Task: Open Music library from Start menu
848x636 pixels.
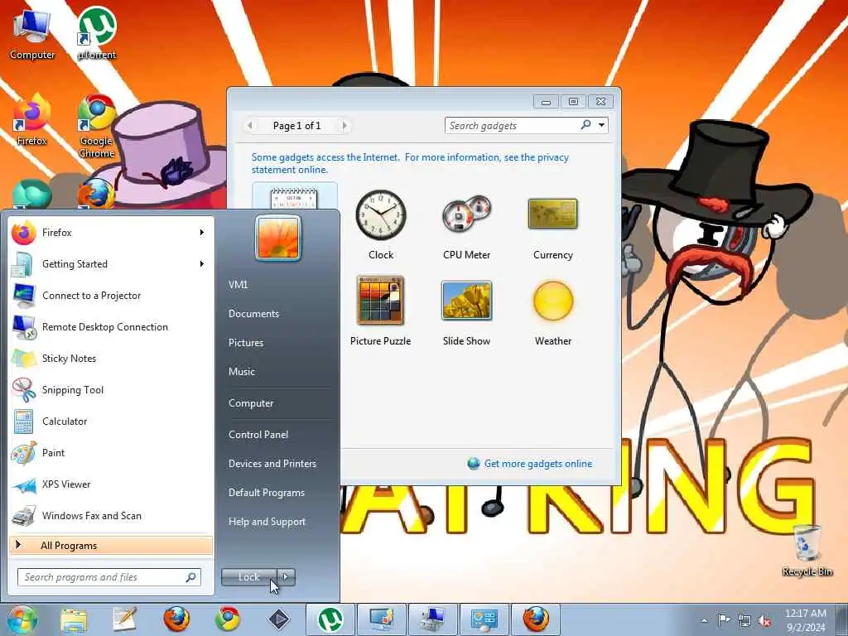Action: [x=242, y=372]
